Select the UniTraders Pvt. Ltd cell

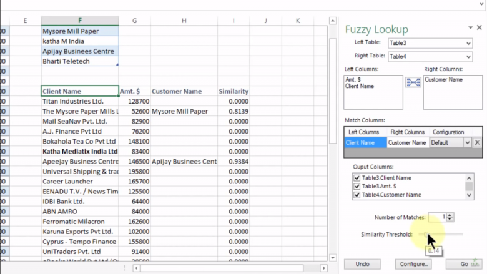tap(80, 252)
